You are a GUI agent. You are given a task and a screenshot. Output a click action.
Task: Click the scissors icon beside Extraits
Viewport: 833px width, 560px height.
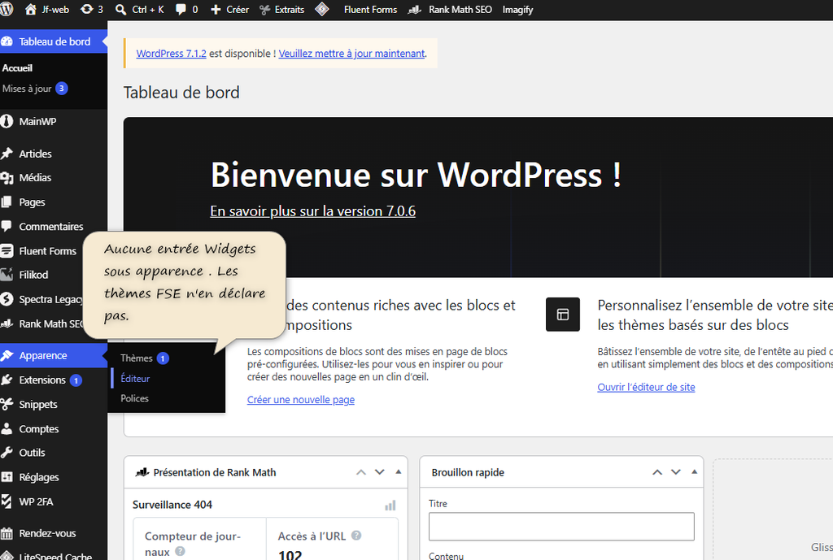(x=264, y=10)
